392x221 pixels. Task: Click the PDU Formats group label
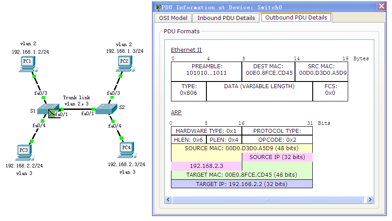(182, 31)
